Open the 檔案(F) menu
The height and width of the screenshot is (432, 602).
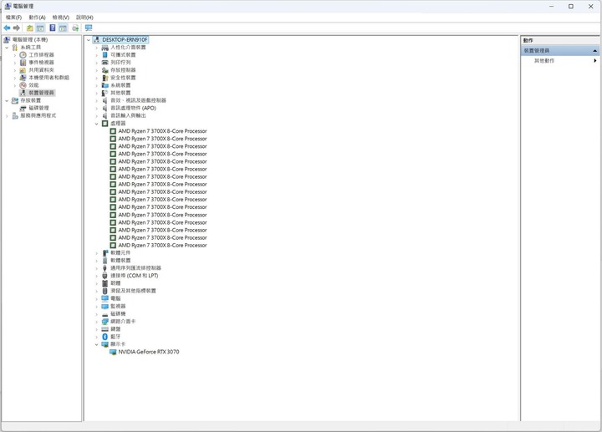click(x=13, y=18)
